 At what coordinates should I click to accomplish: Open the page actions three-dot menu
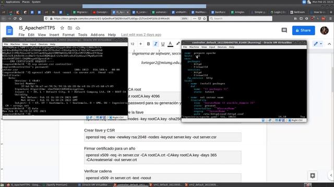point(195,19)
